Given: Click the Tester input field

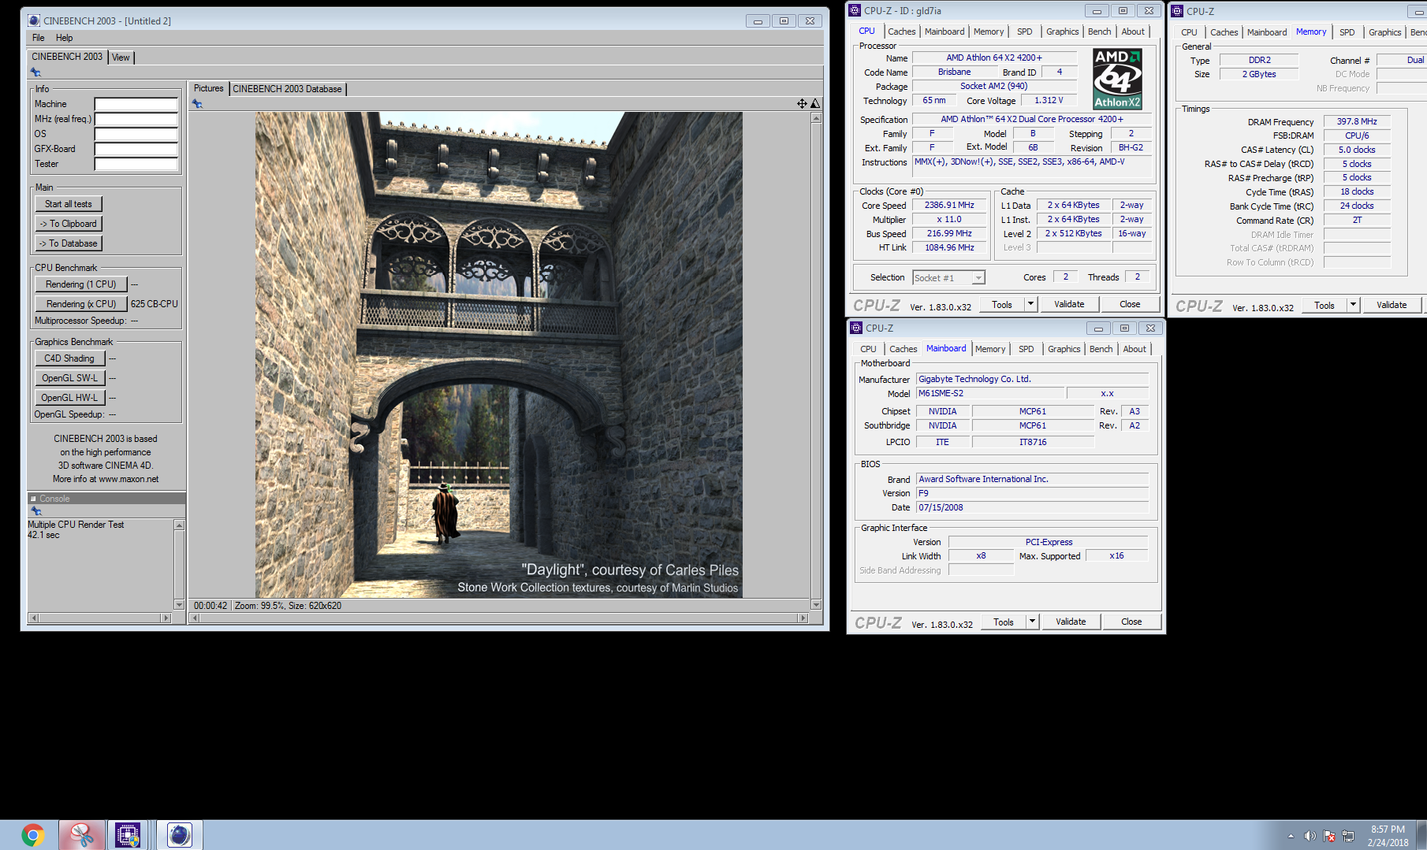Looking at the screenshot, I should [x=136, y=164].
